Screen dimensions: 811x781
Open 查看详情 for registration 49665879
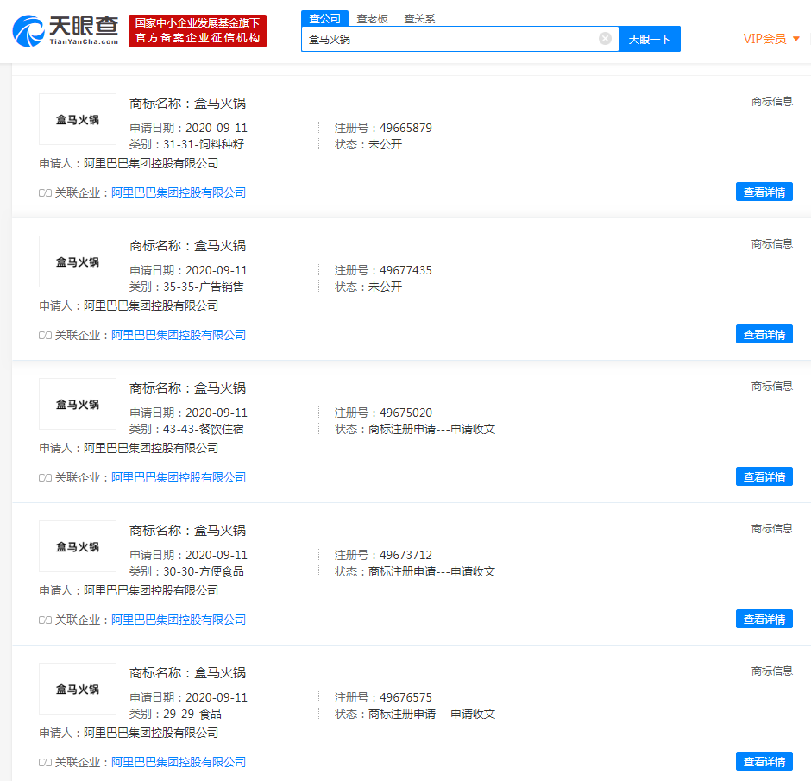764,192
